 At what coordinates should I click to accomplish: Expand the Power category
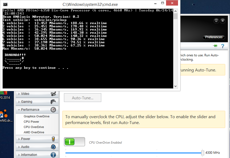click(x=37, y=139)
